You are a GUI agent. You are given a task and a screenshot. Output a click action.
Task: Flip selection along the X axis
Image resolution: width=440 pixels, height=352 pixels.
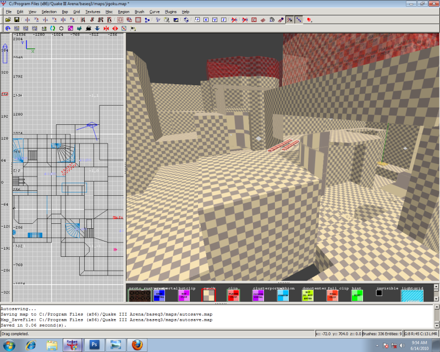[x=27, y=20]
